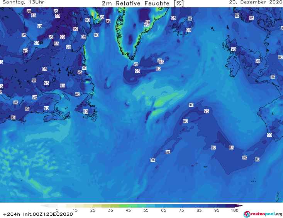Click legend value 65 on the color bar
283x218 pixels.
[x=164, y=210]
